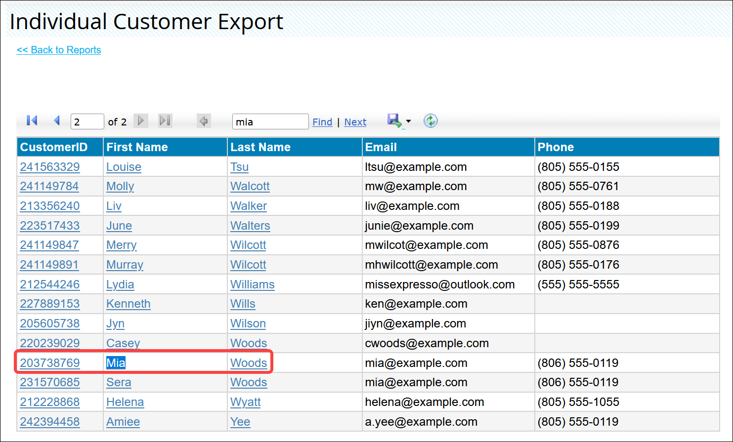
Task: Click the last page arrow icon
Action: tap(165, 121)
